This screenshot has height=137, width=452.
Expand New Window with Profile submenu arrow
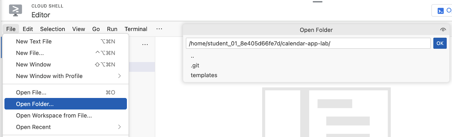point(119,76)
